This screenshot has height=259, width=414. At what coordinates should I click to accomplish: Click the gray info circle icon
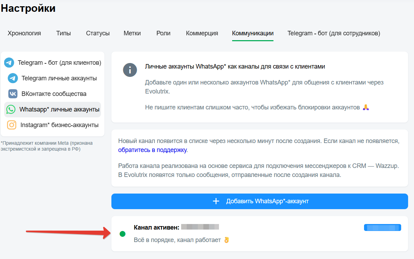(x=130, y=70)
